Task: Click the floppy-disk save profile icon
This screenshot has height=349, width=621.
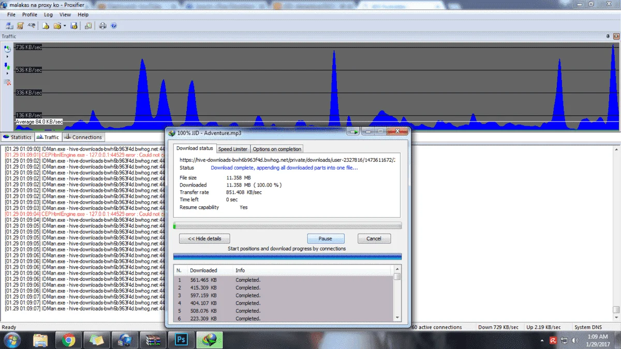Action: pyautogui.click(x=74, y=25)
